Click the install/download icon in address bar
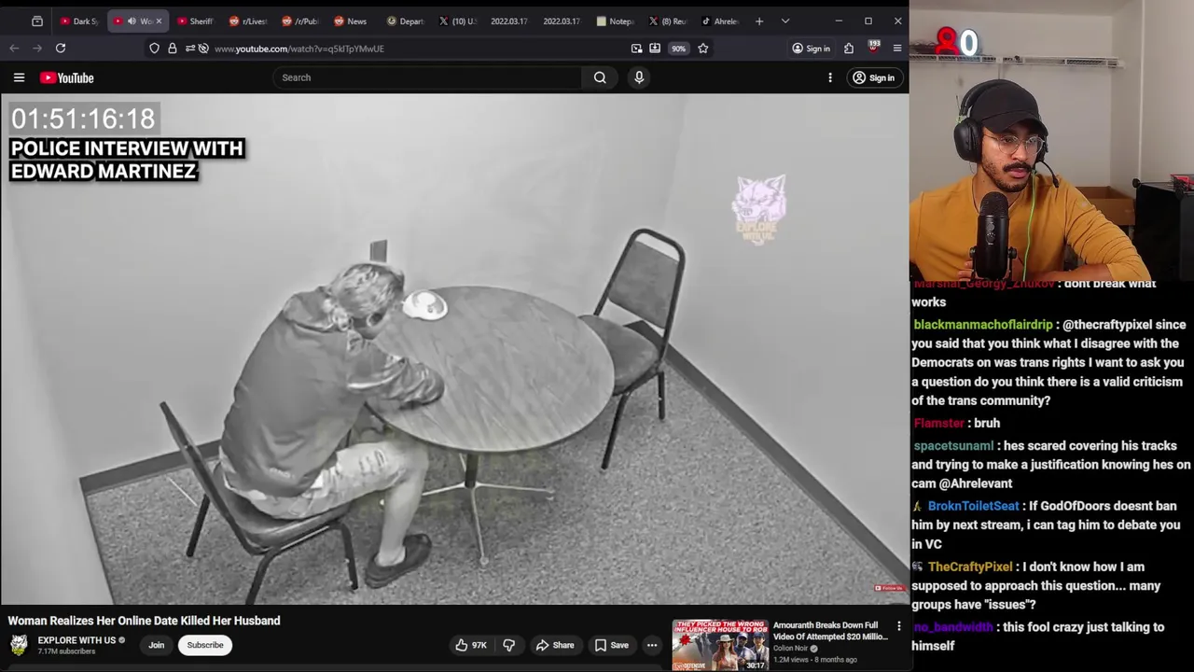This screenshot has height=672, width=1194. point(655,49)
